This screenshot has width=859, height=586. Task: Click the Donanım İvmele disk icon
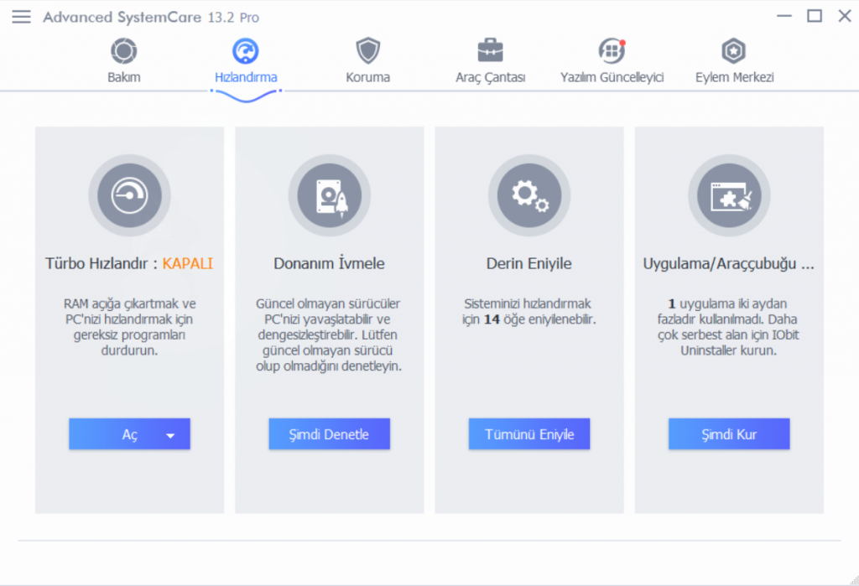pos(329,195)
